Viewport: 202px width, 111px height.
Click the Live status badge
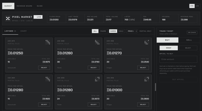click(38, 17)
